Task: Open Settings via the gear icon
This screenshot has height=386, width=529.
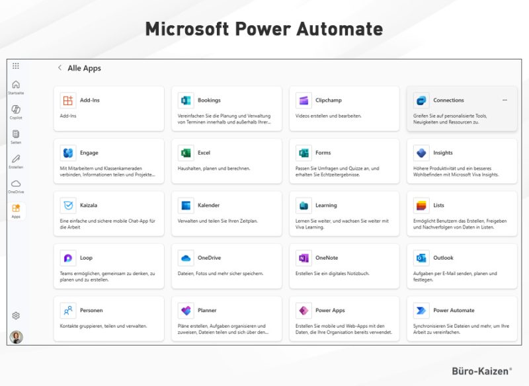Action: (16, 316)
